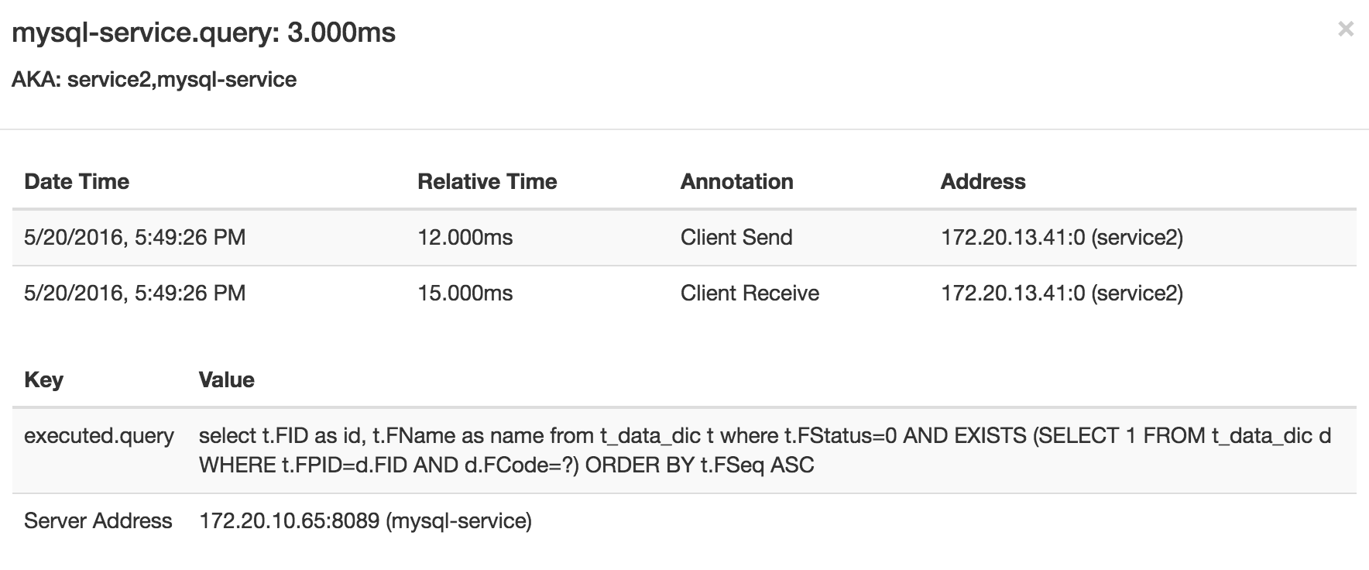This screenshot has width=1369, height=570.
Task: Click the Annotation column header
Action: click(x=736, y=181)
